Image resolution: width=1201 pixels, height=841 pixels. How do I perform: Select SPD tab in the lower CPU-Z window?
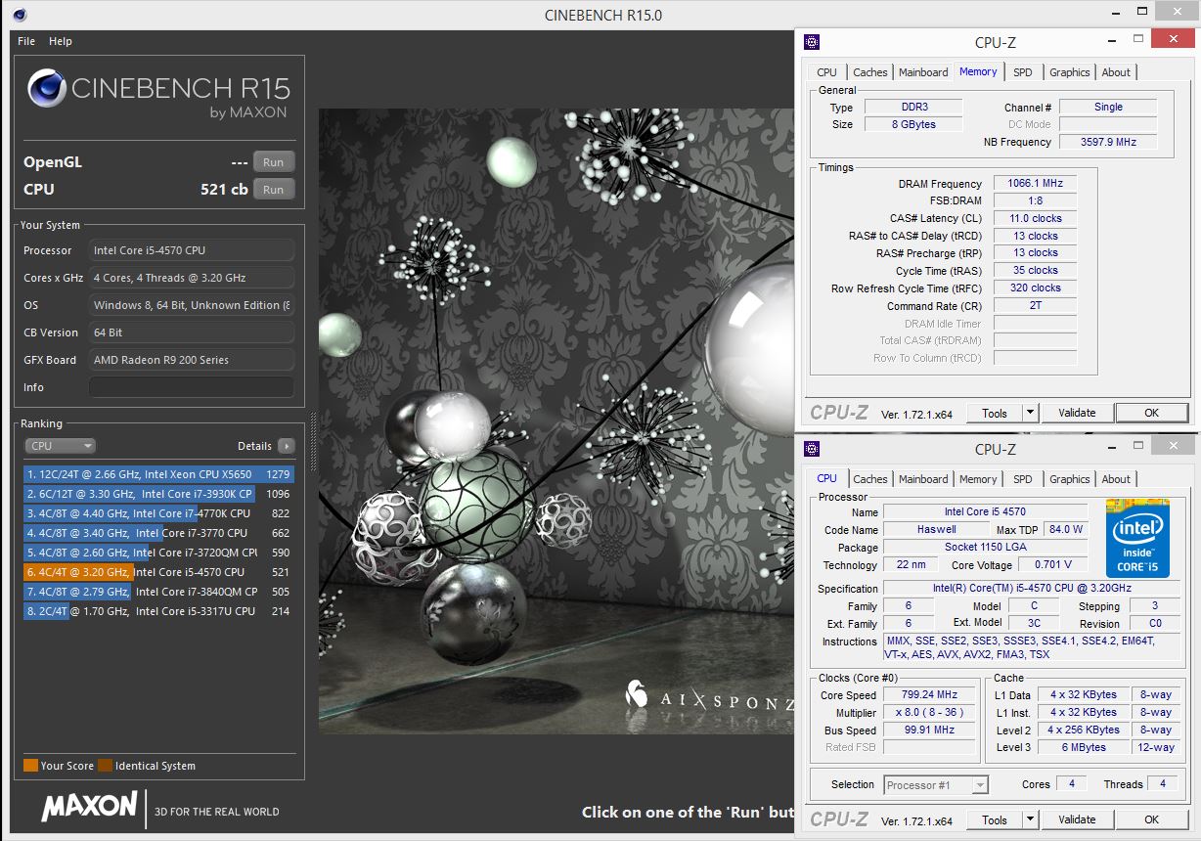1022,479
